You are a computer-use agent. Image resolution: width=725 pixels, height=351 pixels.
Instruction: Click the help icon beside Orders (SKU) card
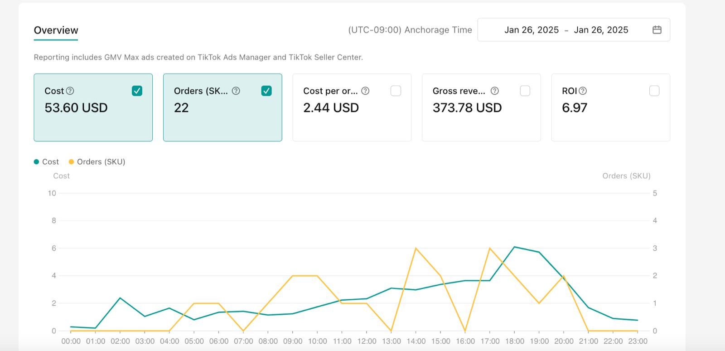236,91
